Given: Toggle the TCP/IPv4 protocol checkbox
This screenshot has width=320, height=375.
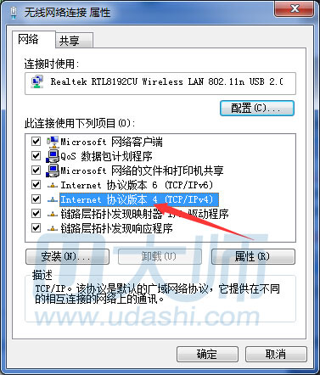Looking at the screenshot, I should point(36,199).
